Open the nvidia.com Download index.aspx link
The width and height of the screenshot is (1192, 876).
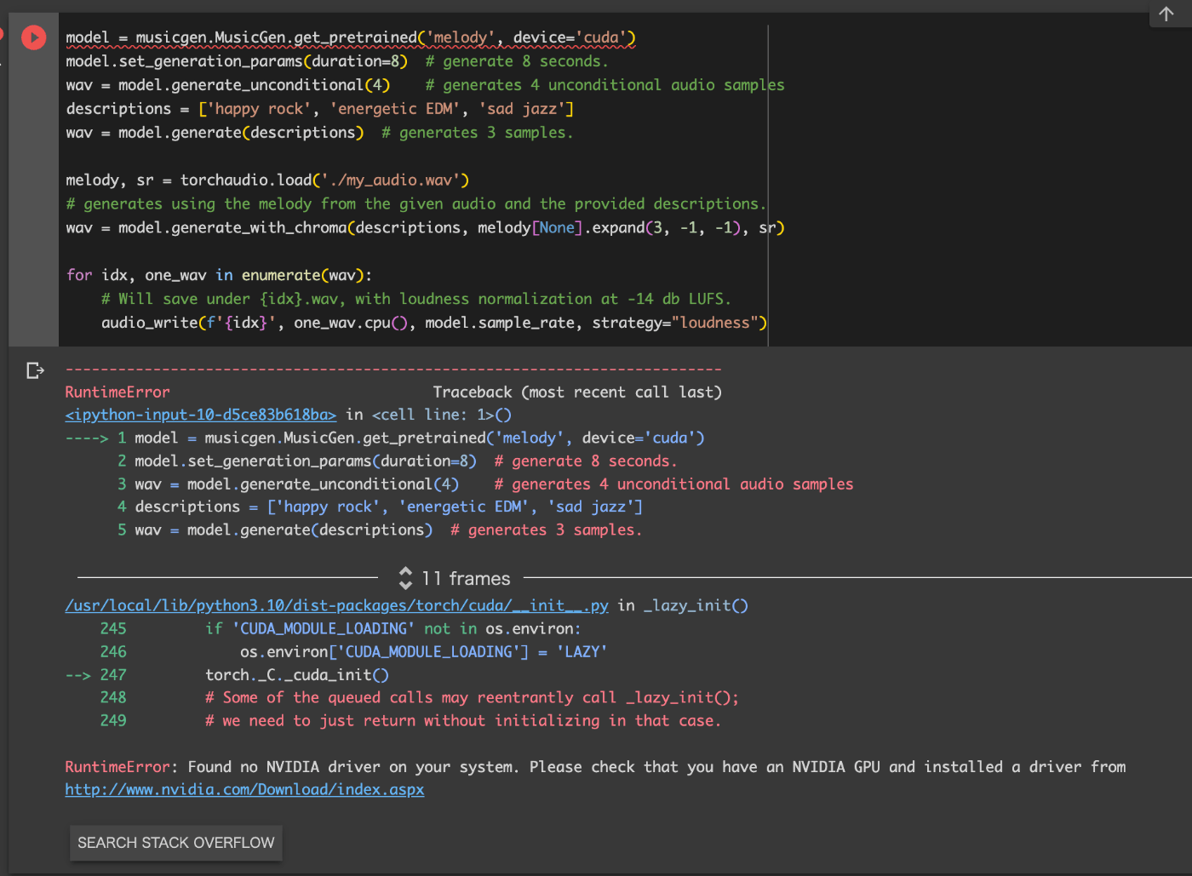point(244,789)
